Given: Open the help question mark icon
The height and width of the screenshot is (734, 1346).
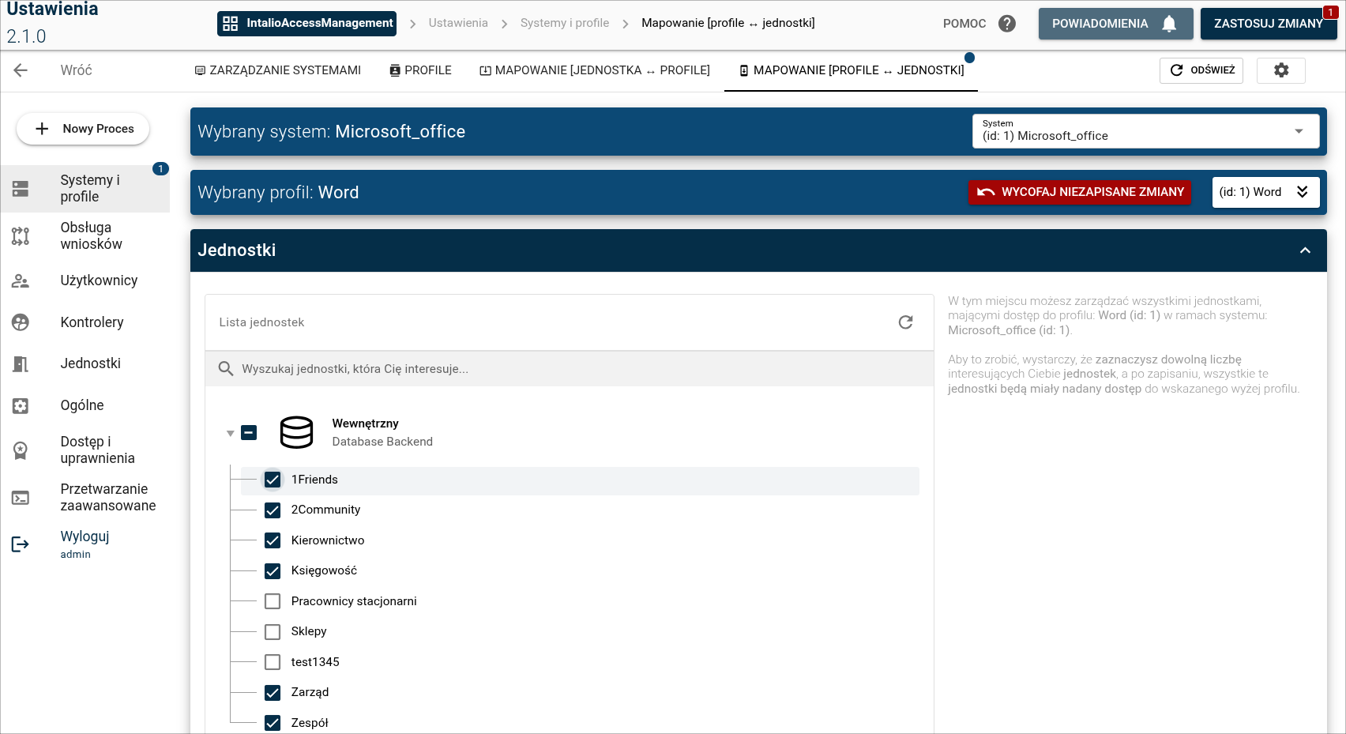Looking at the screenshot, I should pyautogui.click(x=1007, y=24).
